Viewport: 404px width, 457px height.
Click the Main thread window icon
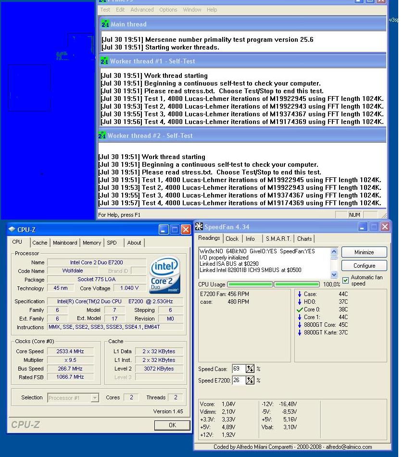(x=105, y=24)
